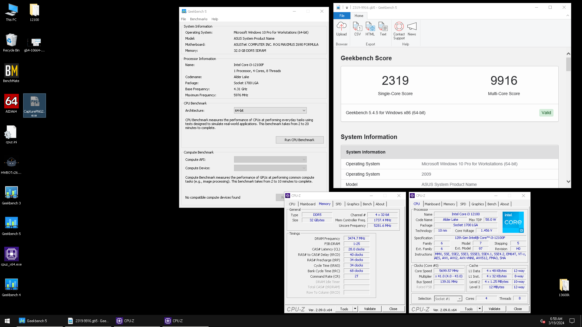Open the 12100 folder on desktop

[x=34, y=12]
